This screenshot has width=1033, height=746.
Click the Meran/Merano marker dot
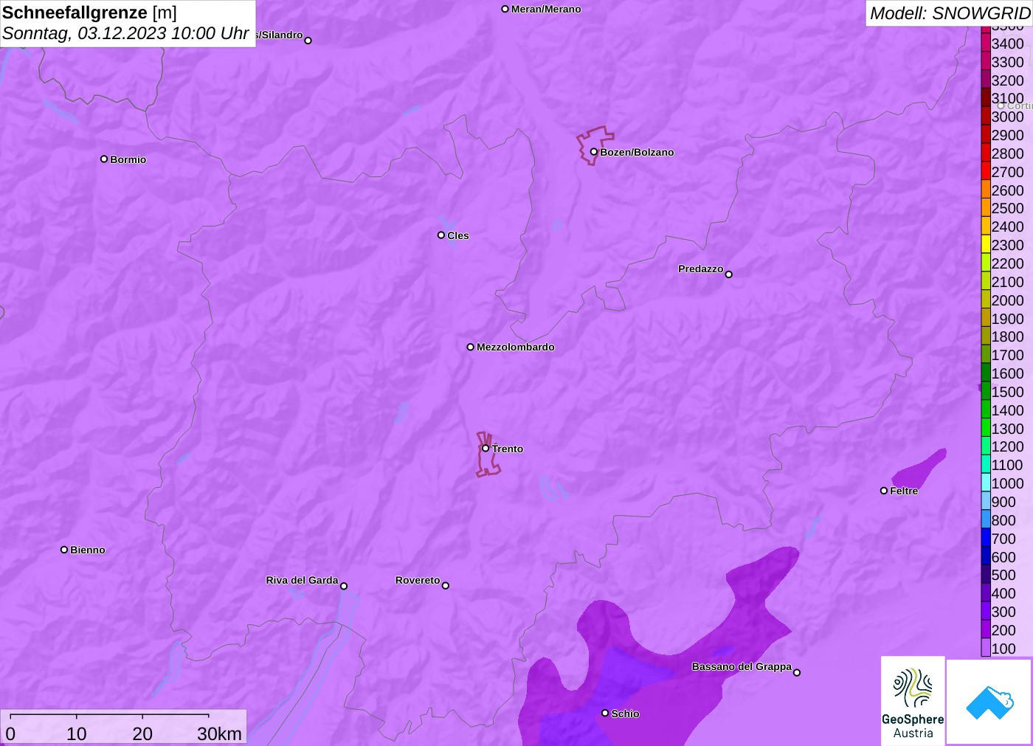pyautogui.click(x=505, y=9)
